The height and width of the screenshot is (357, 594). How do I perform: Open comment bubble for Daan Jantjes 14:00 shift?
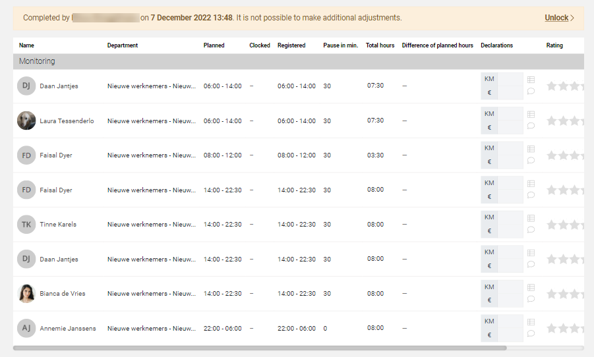pyautogui.click(x=531, y=264)
